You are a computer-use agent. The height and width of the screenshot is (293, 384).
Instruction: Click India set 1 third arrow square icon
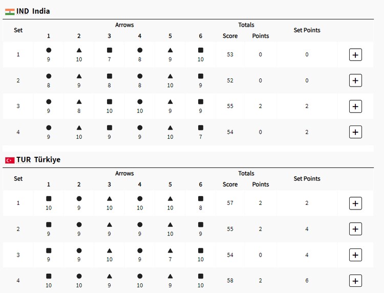pyautogui.click(x=110, y=50)
